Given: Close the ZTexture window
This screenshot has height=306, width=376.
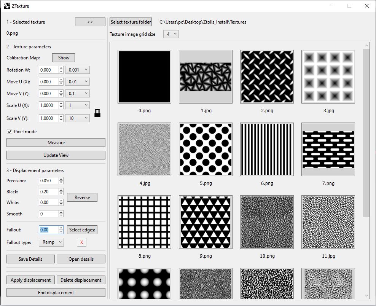Looking at the screenshot, I should pyautogui.click(x=367, y=6).
